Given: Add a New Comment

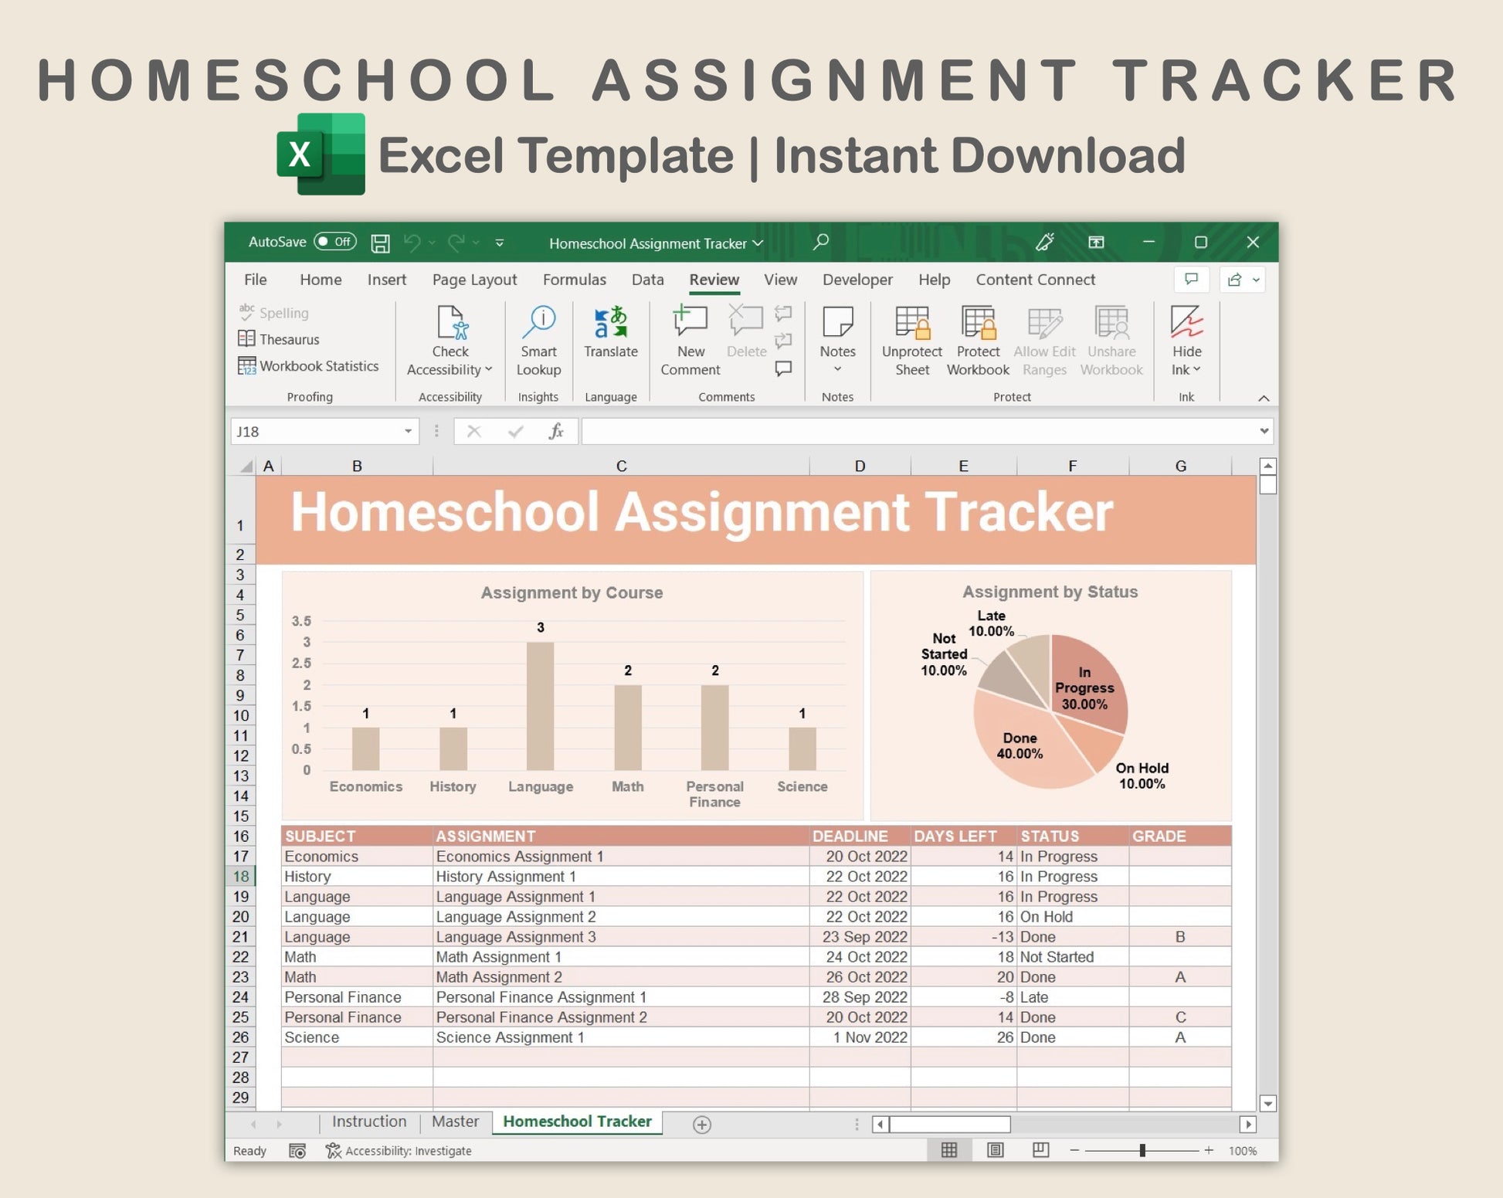Looking at the screenshot, I should [x=690, y=341].
